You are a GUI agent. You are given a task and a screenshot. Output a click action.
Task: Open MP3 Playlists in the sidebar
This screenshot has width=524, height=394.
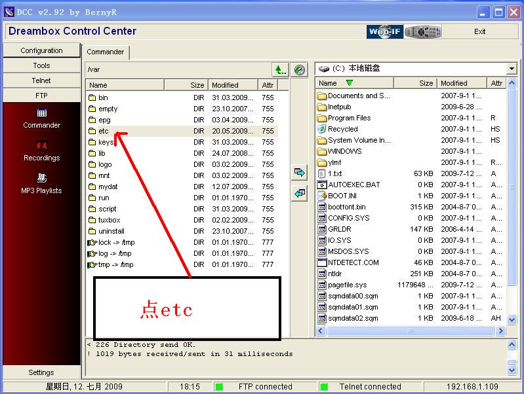tap(42, 184)
